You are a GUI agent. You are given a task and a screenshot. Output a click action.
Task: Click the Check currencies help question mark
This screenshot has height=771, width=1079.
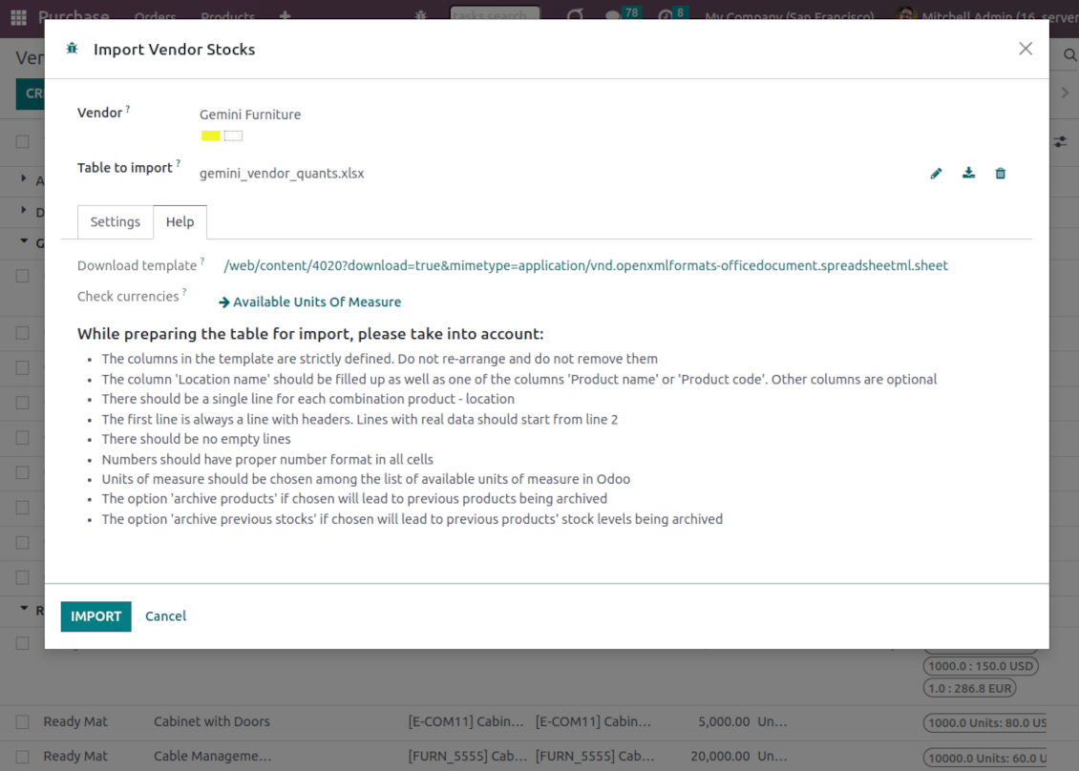pos(184,292)
